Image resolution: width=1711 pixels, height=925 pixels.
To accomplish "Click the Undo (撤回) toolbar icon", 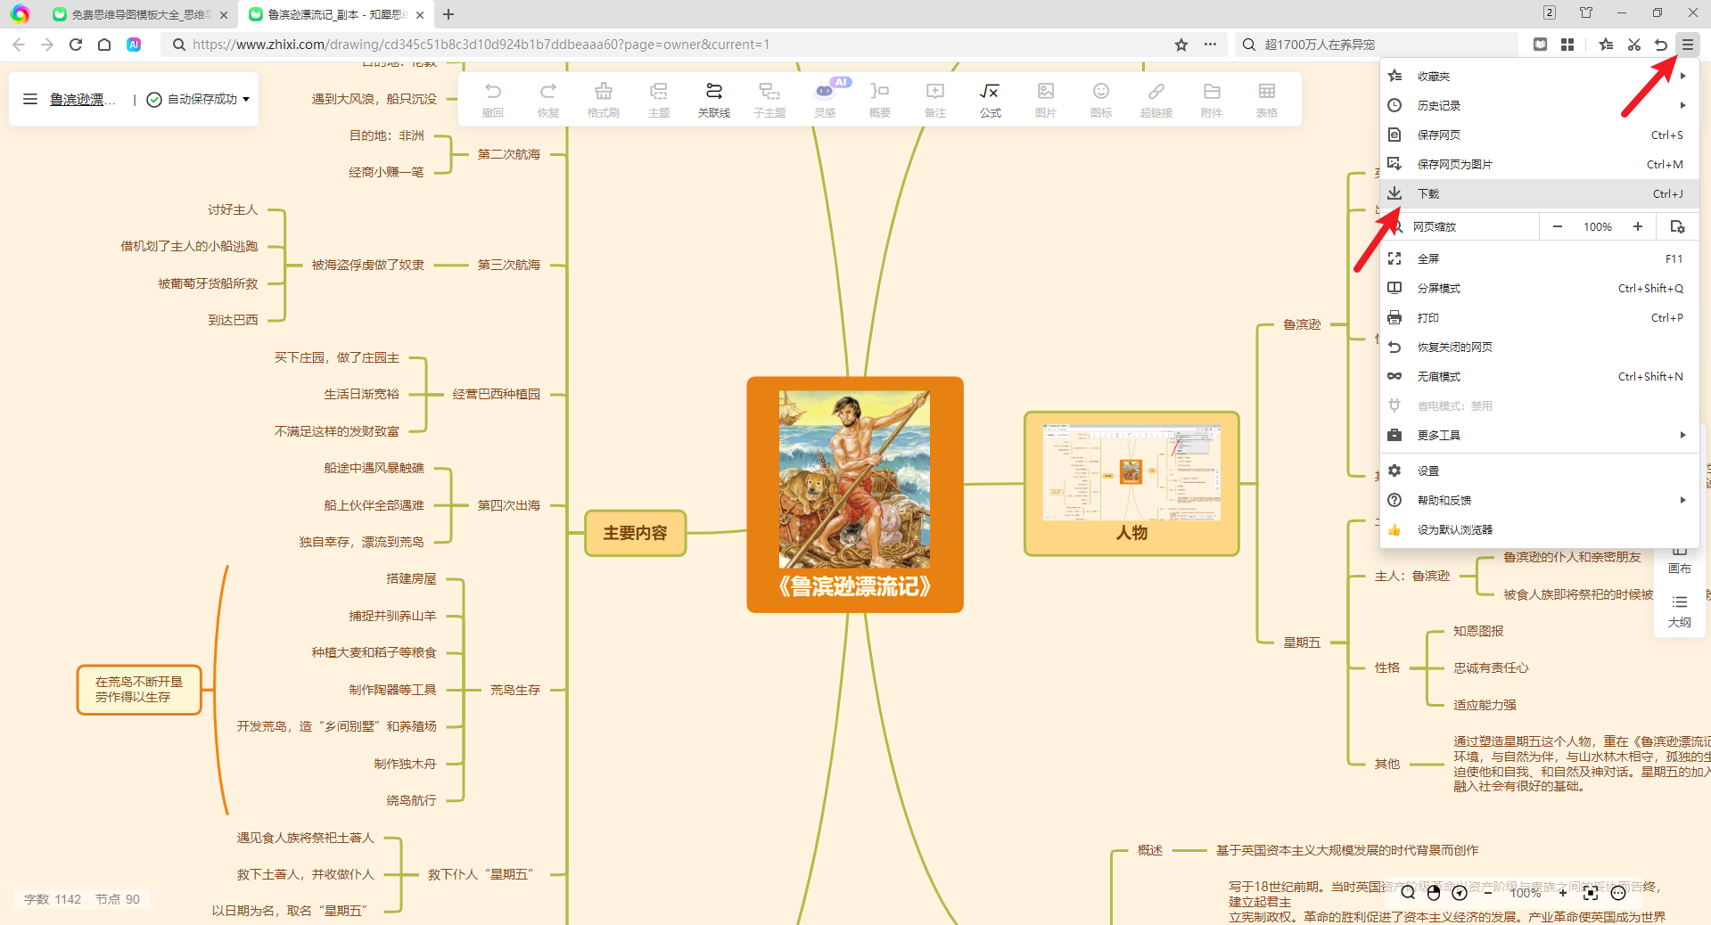I will coord(493,99).
